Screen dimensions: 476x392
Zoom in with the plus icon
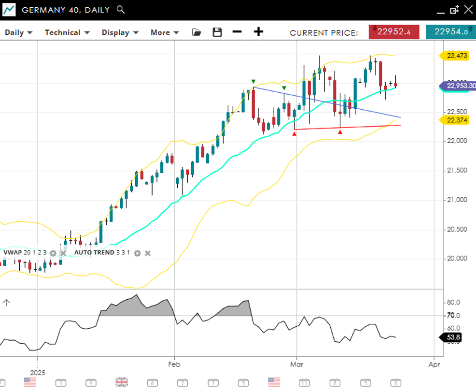[x=259, y=32]
